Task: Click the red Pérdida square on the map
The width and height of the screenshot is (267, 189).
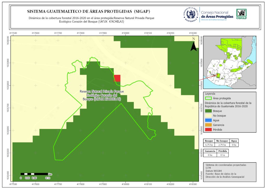Action: pos(117,78)
